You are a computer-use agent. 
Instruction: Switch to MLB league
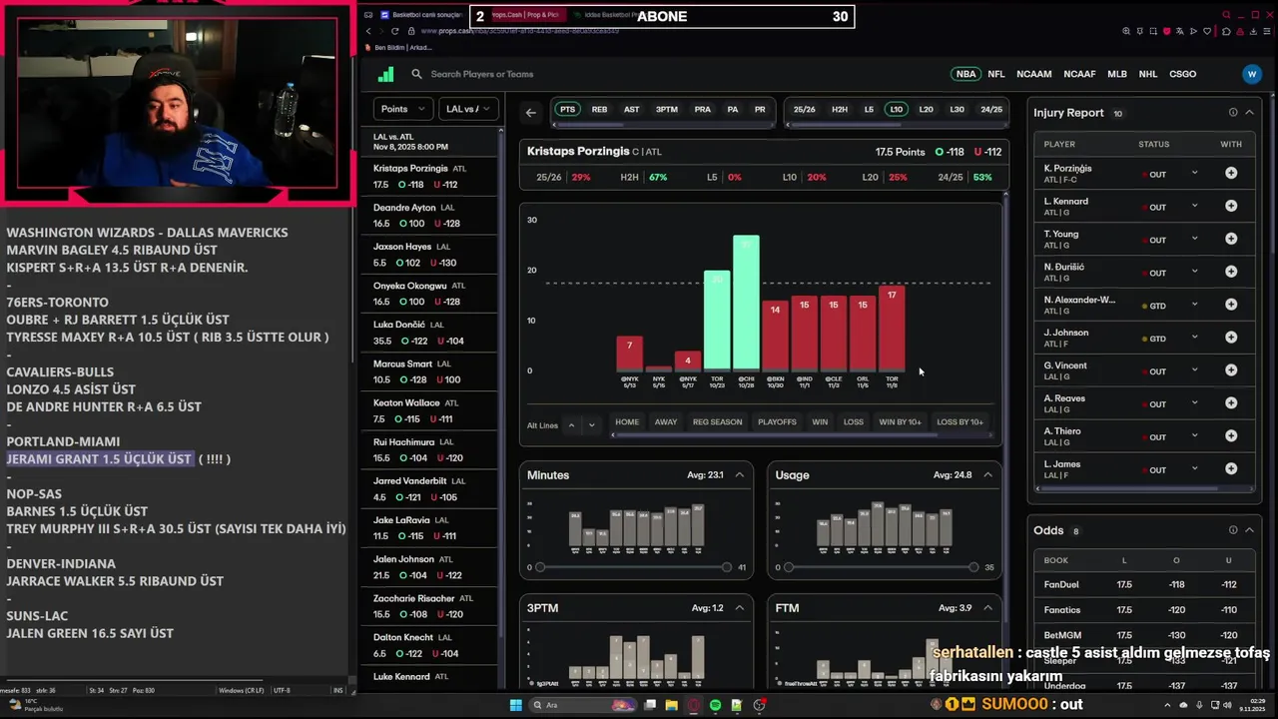click(1117, 74)
